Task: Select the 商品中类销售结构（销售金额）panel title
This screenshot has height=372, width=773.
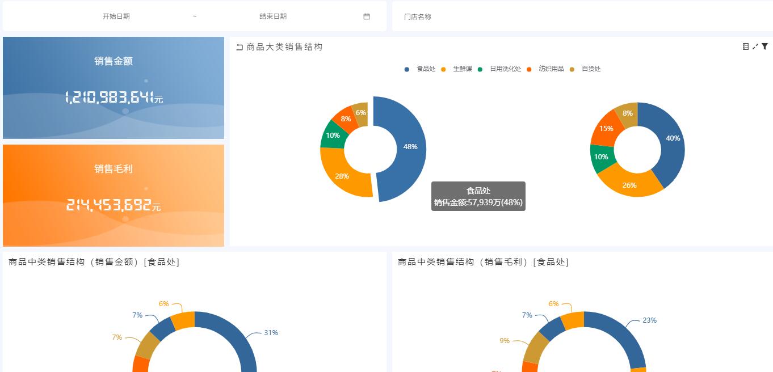Action: coord(93,262)
